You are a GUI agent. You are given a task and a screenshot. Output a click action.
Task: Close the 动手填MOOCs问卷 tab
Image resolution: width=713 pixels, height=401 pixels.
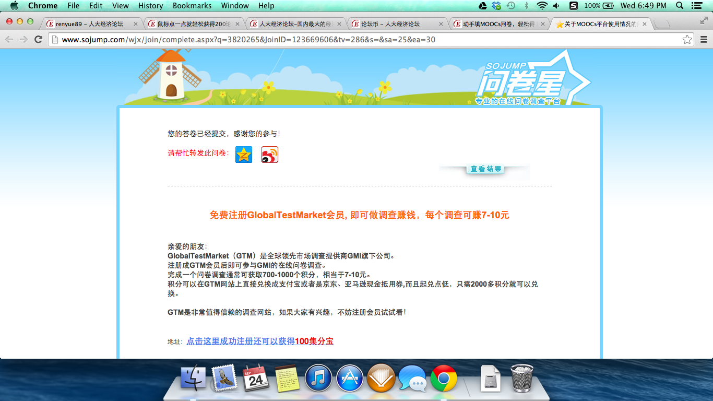(542, 24)
